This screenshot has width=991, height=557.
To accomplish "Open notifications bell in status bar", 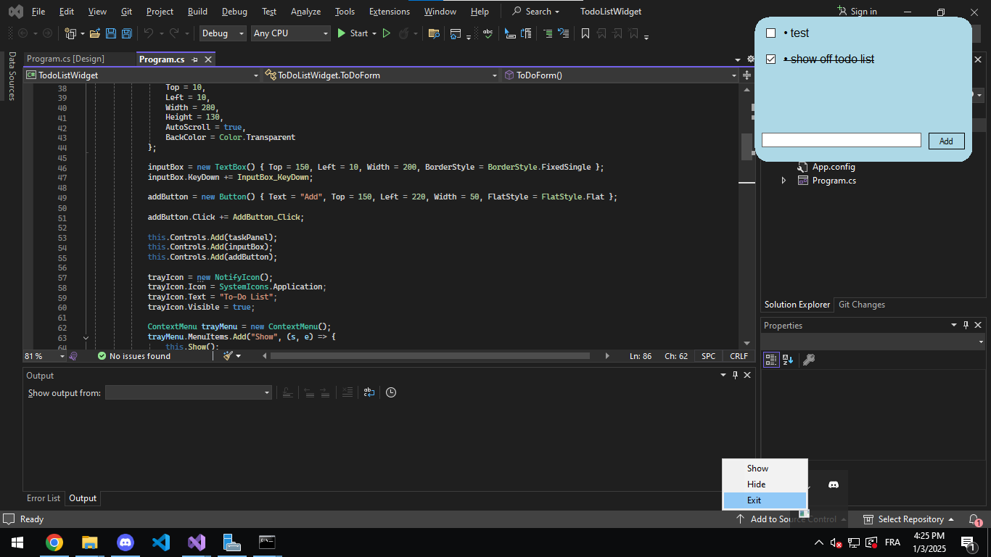I will pos(974,519).
